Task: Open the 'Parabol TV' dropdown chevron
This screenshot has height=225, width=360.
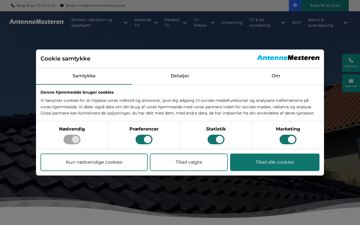Action: tap(185, 22)
